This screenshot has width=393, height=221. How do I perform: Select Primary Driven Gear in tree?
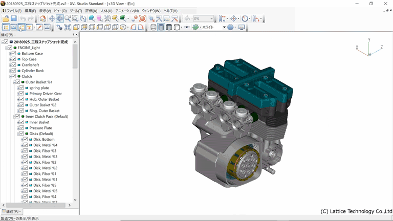coord(46,94)
